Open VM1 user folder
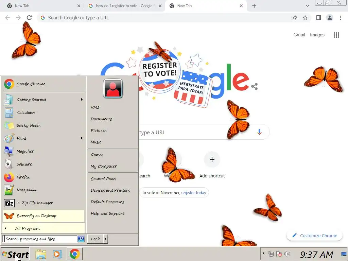 pos(95,107)
